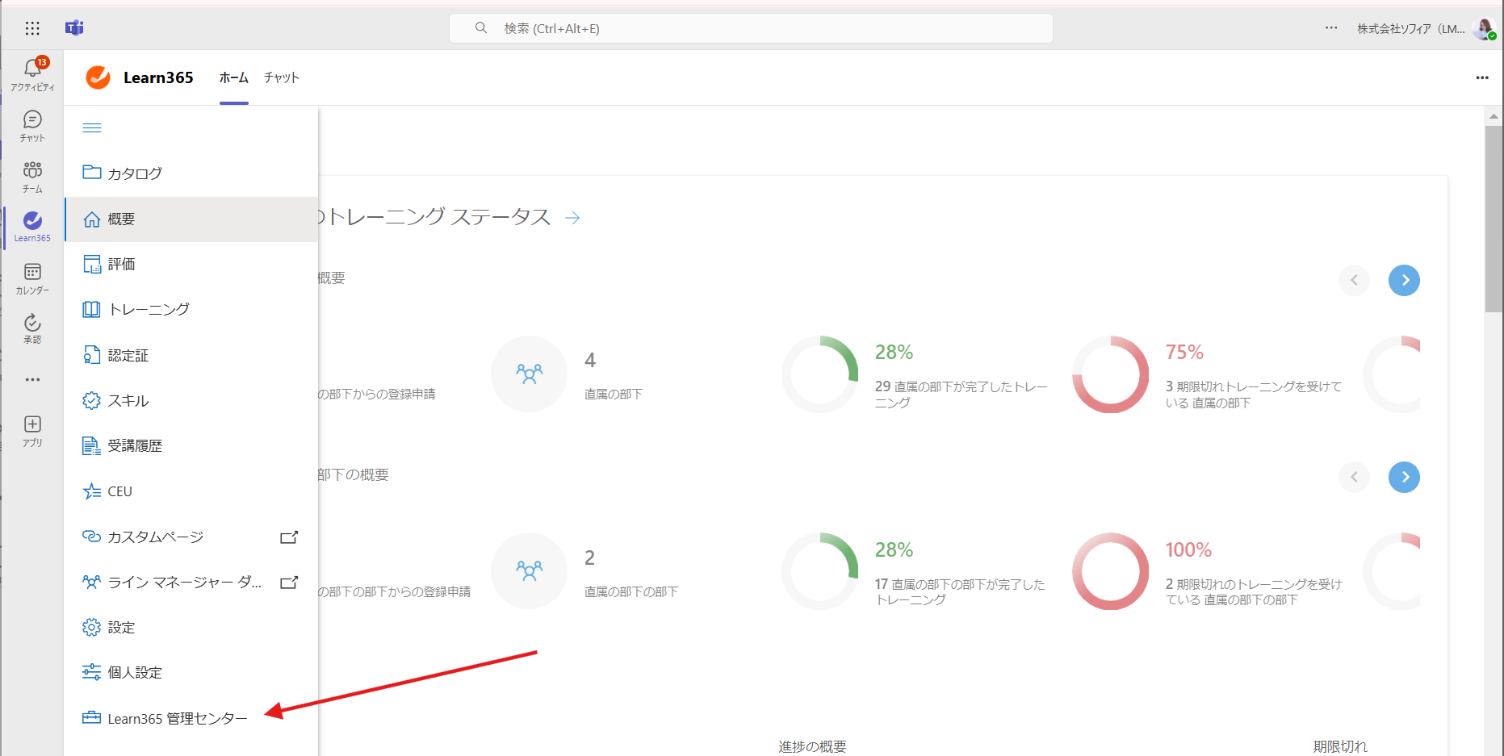1504x756 pixels.
Task: Open the 受講履歴 transcript menu item
Action: (x=191, y=446)
